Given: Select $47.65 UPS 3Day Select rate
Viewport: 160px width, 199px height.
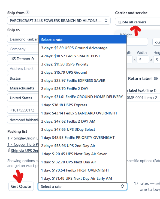Looking at the screenshot, I should click(x=83, y=129).
